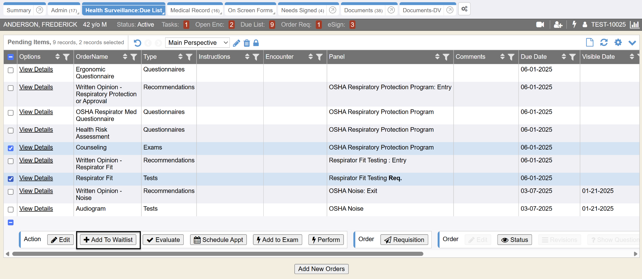Viewport: 642px width, 279px height.
Task: Uncheck the Counseling row checkbox
Action: [x=11, y=148]
